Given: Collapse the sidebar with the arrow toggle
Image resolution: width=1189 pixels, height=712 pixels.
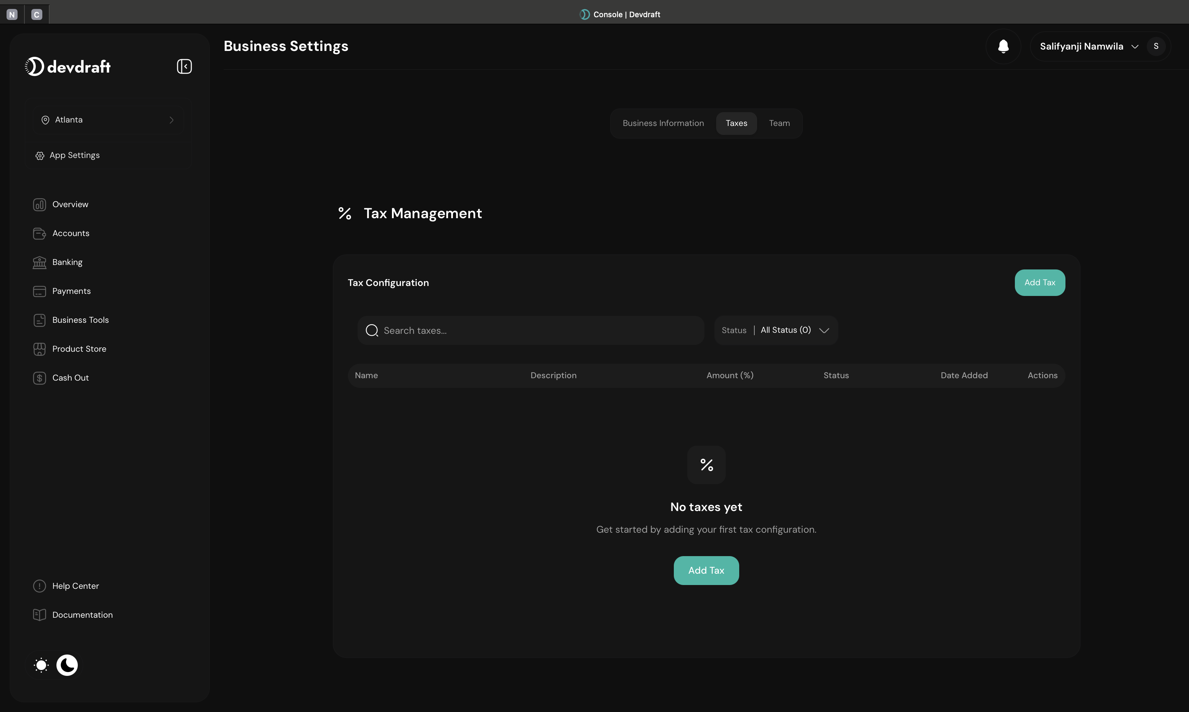Looking at the screenshot, I should [x=184, y=66].
